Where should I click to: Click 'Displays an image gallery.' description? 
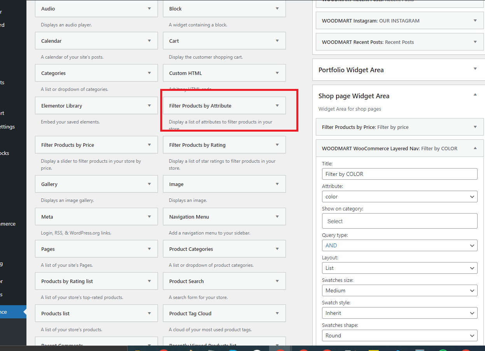(68, 200)
